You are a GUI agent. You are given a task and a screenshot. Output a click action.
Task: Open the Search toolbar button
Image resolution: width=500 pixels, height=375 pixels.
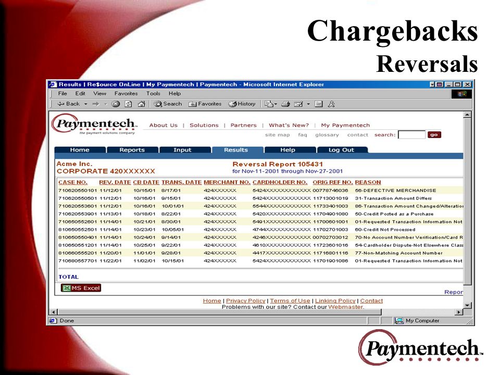pos(168,104)
